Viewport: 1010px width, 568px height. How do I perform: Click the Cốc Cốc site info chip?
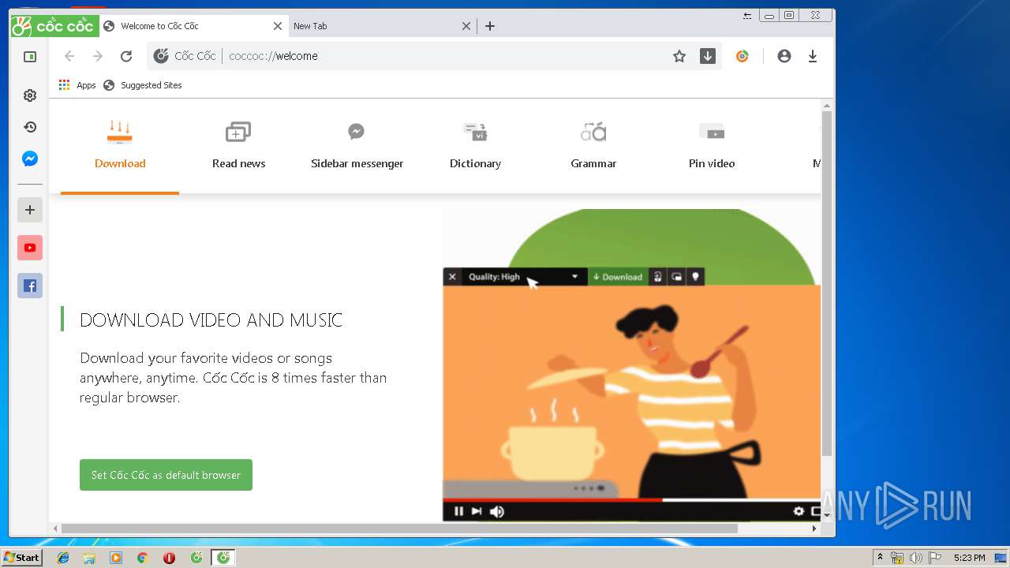click(185, 56)
